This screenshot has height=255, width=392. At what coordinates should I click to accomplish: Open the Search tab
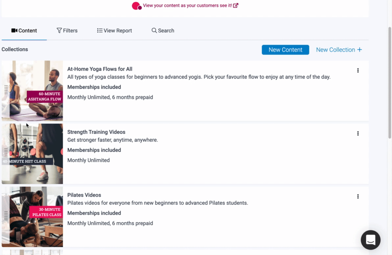click(x=163, y=31)
